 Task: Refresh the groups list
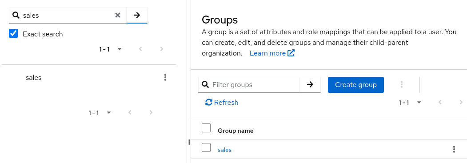[222, 102]
